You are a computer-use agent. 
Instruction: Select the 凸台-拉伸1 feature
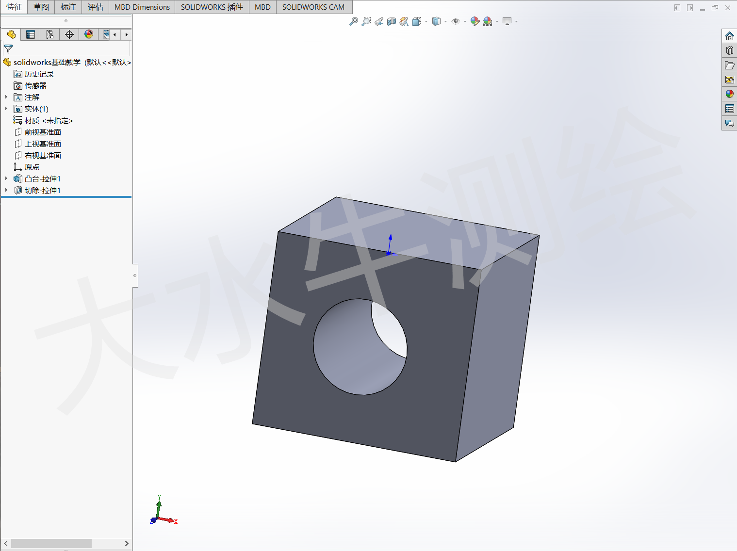coord(43,178)
